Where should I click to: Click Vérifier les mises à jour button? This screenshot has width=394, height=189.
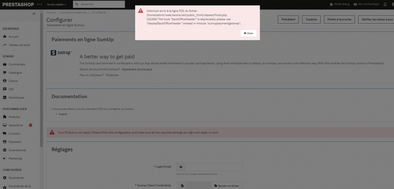click(x=377, y=19)
